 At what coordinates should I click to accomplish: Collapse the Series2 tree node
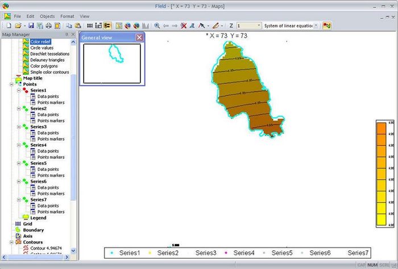pyautogui.click(x=19, y=108)
